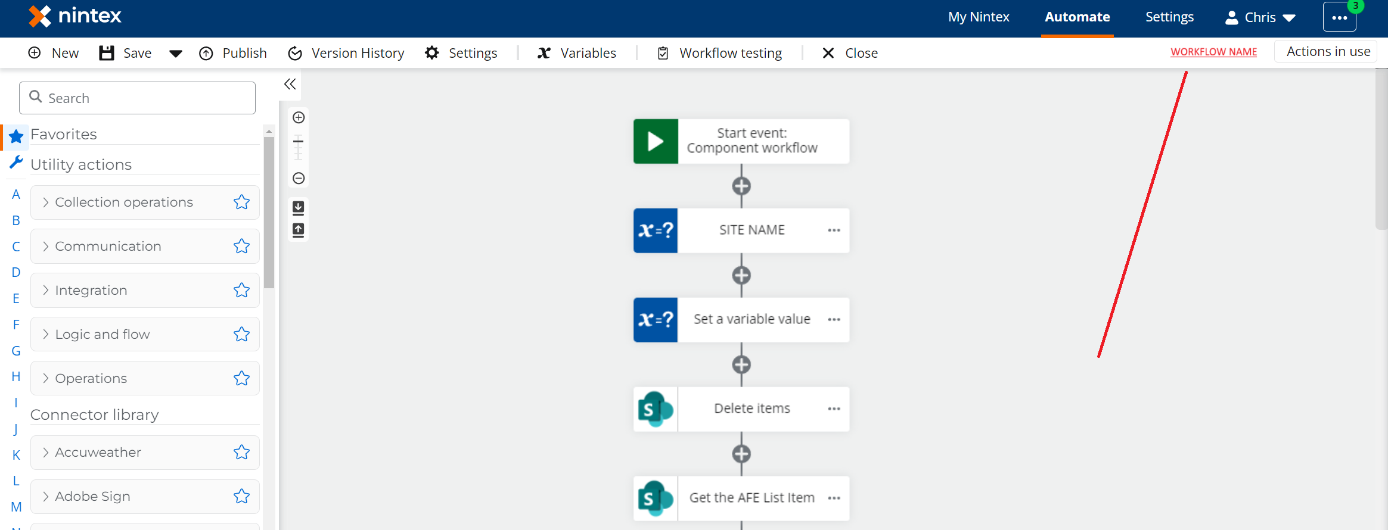
Task: Mark Accuweather connector as favorite
Action: point(241,453)
